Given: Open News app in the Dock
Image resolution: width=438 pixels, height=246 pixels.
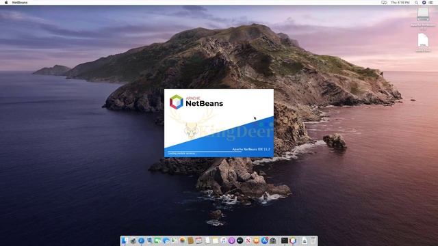Looking at the screenshot, I should coord(248,241).
